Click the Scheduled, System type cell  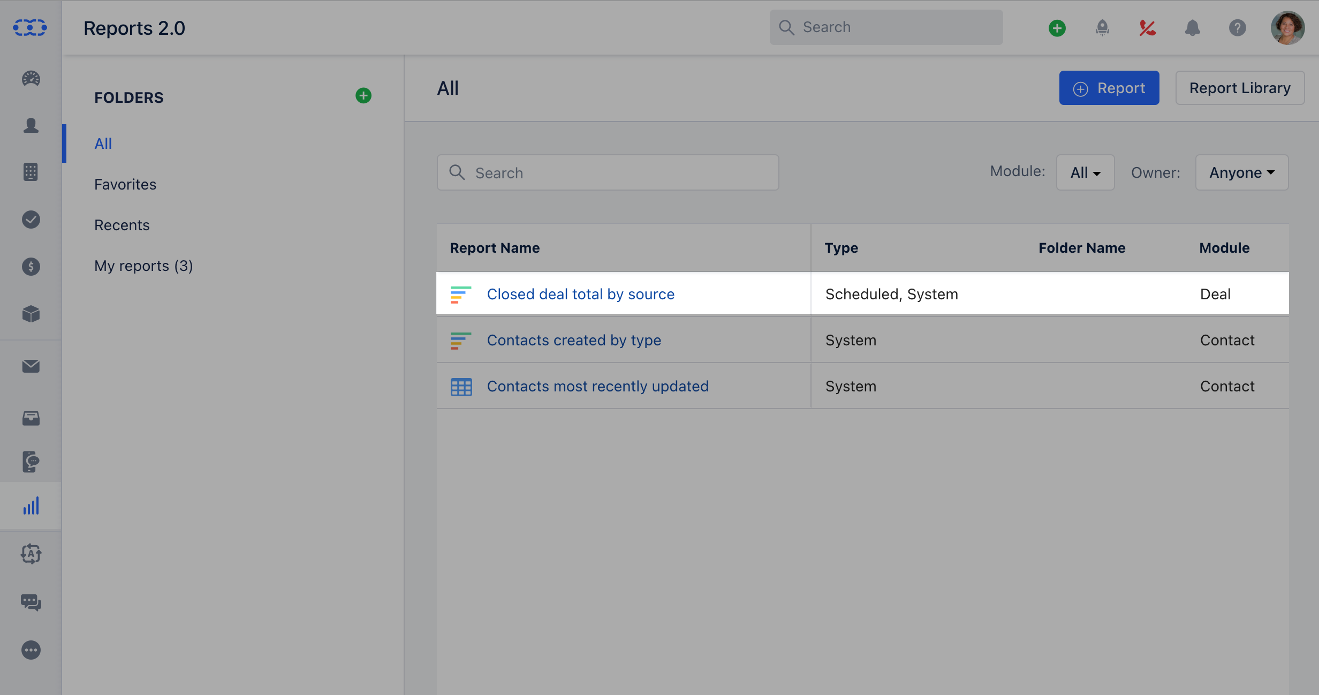click(x=891, y=294)
